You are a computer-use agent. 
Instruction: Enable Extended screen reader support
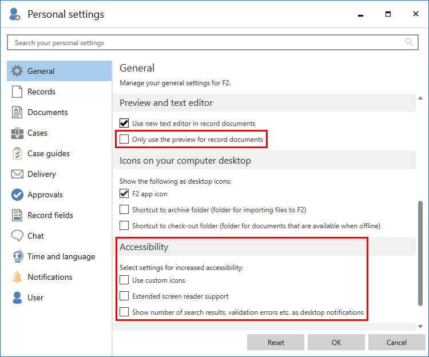[x=124, y=296]
